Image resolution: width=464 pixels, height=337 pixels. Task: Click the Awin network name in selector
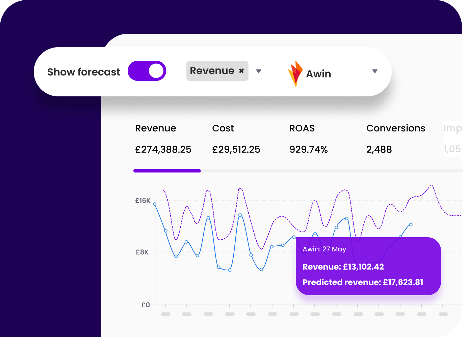click(x=318, y=74)
